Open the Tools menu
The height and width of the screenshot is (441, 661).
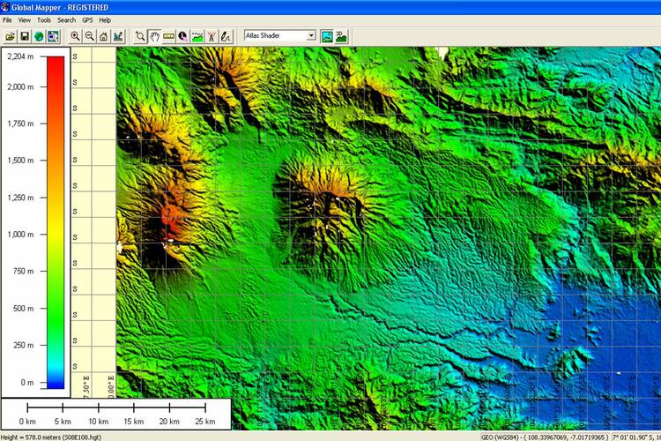point(44,19)
